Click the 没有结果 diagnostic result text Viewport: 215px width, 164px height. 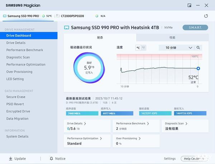pos(172,129)
